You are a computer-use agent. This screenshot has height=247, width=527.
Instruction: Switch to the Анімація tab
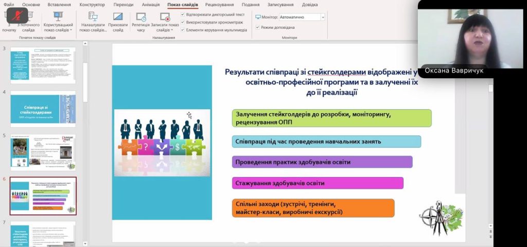[x=151, y=5]
